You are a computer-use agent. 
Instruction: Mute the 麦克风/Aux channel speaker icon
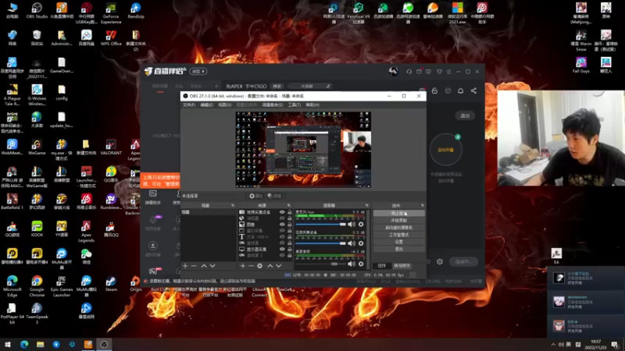(351, 225)
